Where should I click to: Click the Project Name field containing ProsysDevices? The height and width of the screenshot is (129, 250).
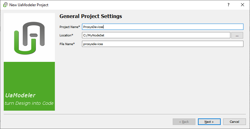[163, 27]
